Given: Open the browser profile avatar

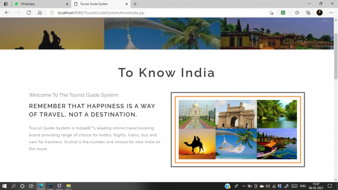Looking at the screenshot, I should coord(319,13).
